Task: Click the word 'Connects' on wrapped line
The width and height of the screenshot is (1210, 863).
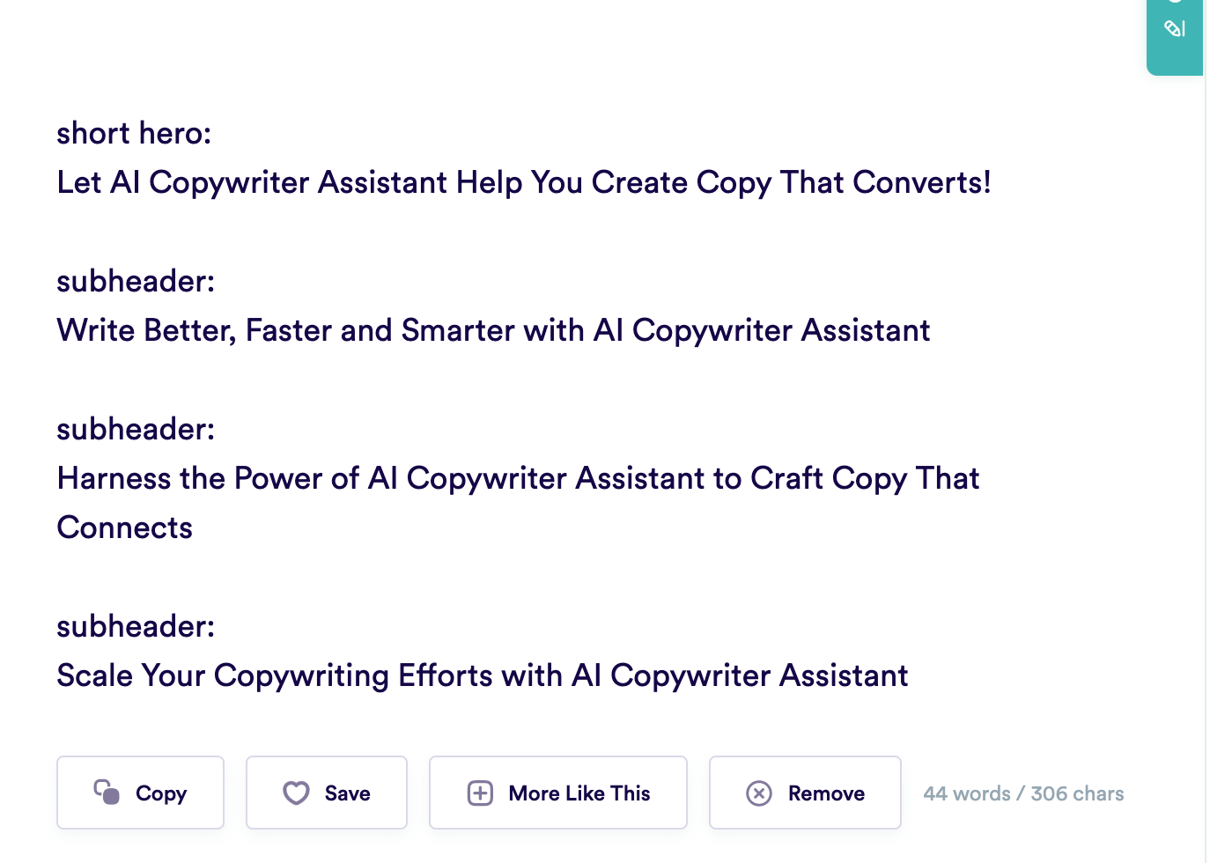Action: coord(125,527)
